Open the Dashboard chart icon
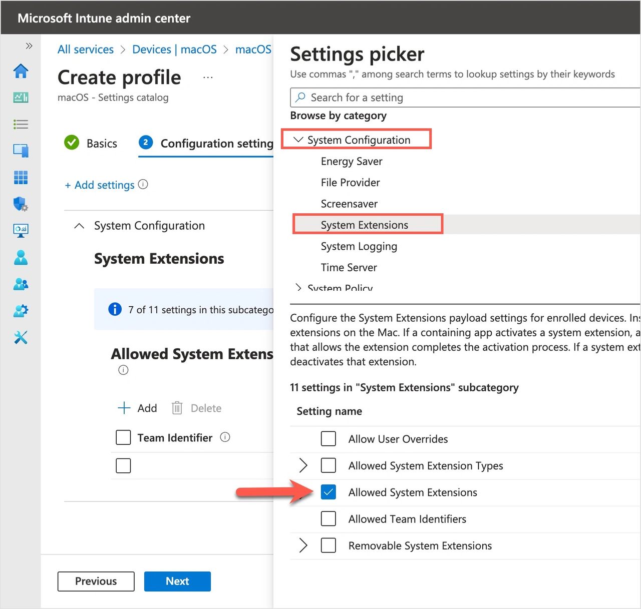 21,98
